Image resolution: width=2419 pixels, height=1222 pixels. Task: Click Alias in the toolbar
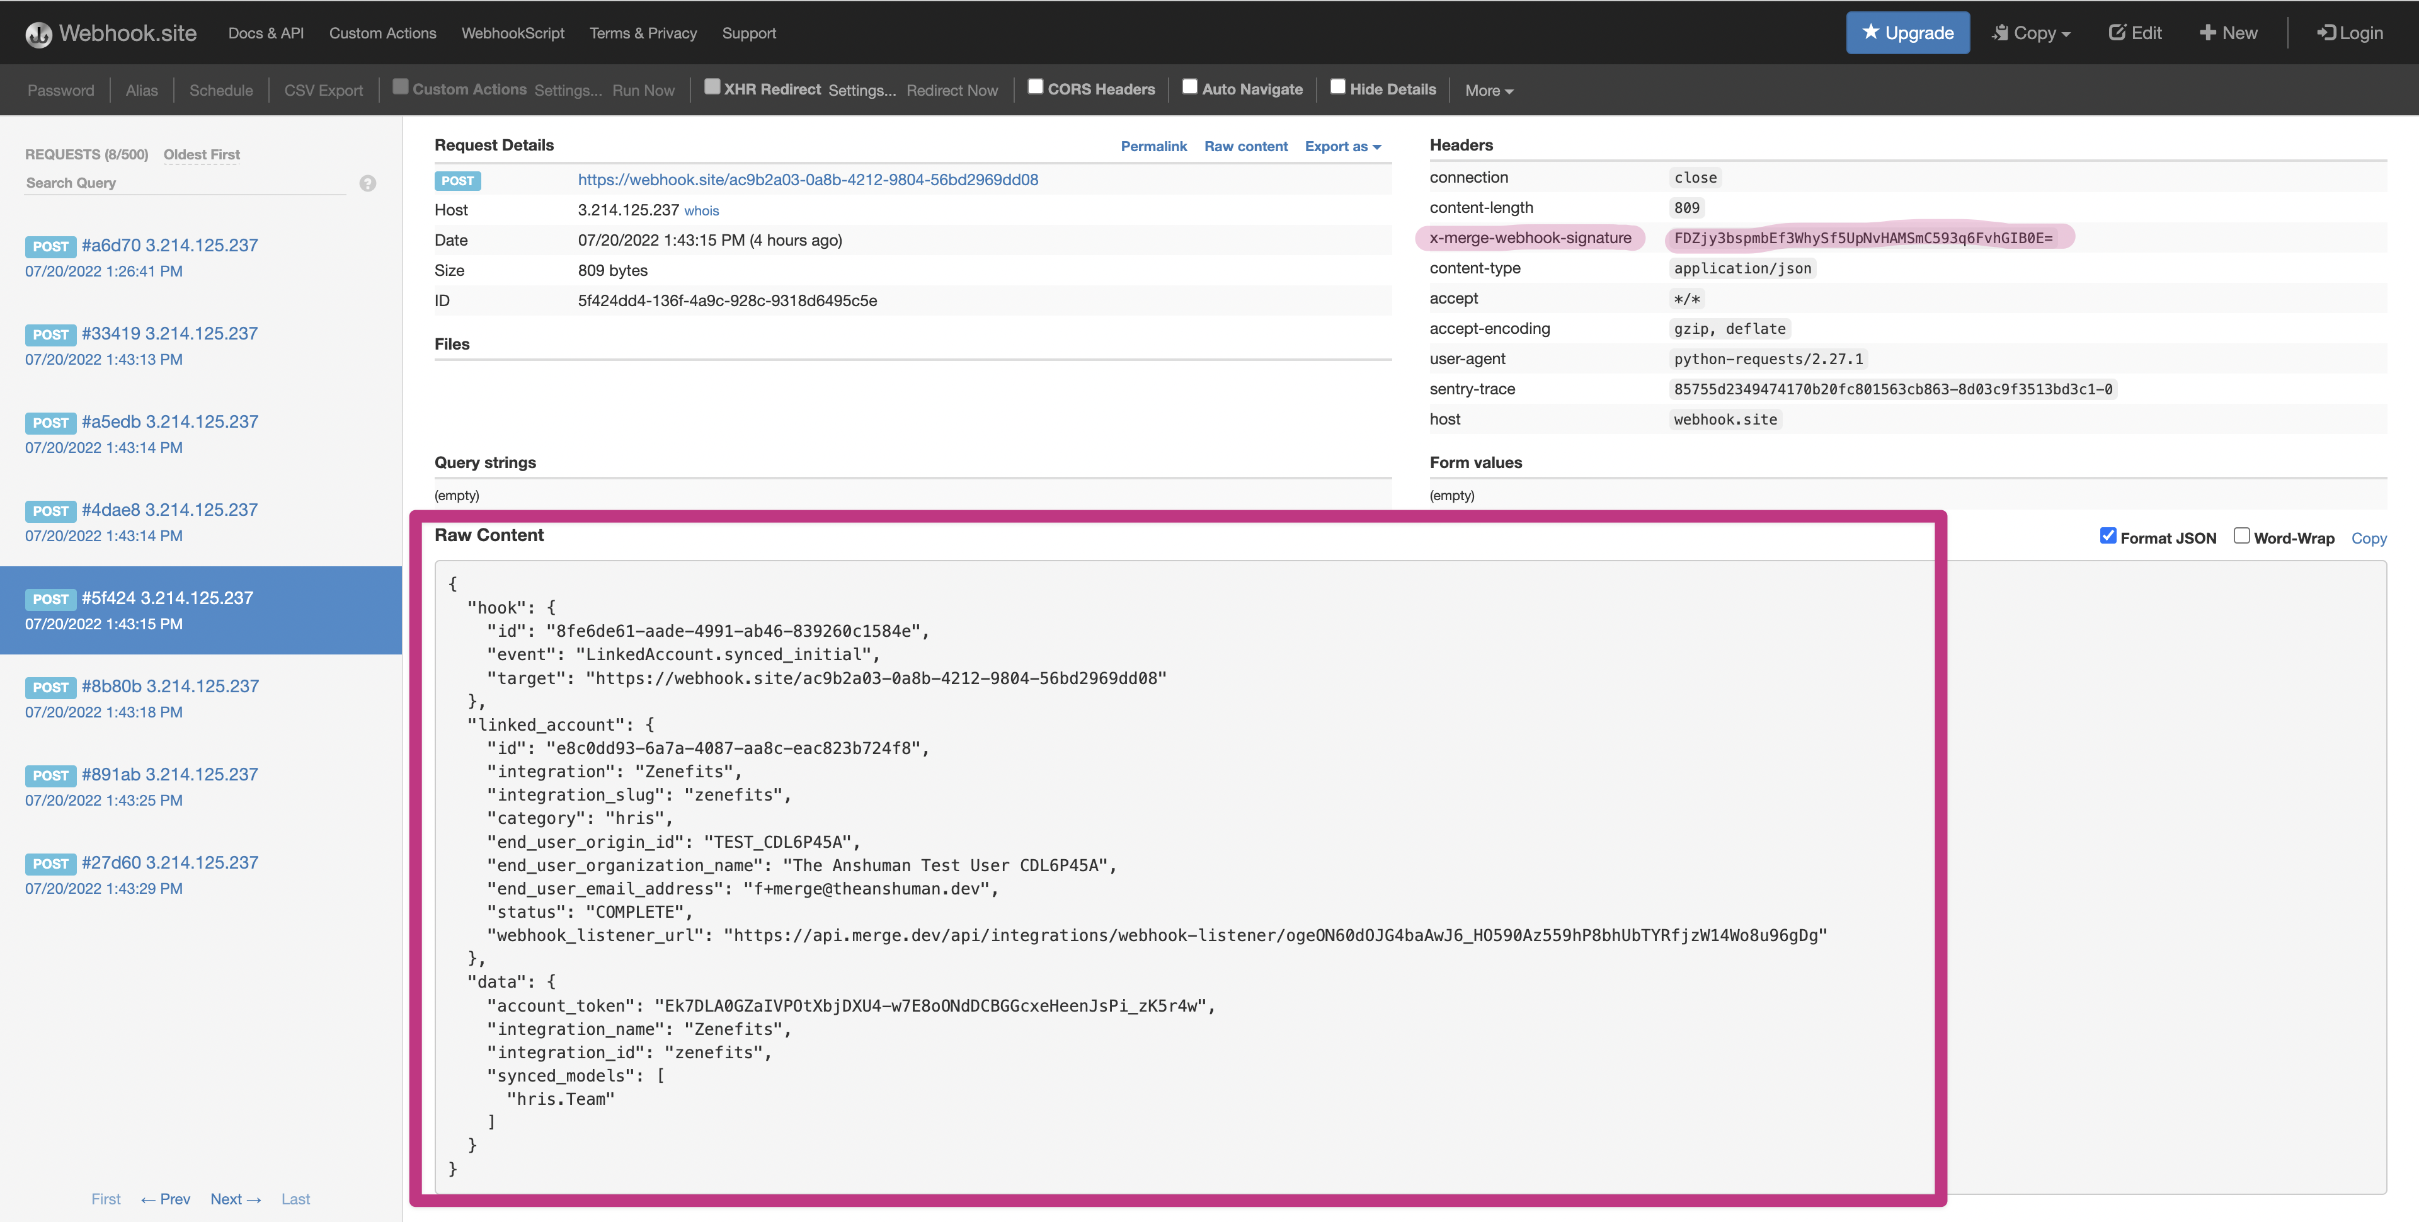142,90
